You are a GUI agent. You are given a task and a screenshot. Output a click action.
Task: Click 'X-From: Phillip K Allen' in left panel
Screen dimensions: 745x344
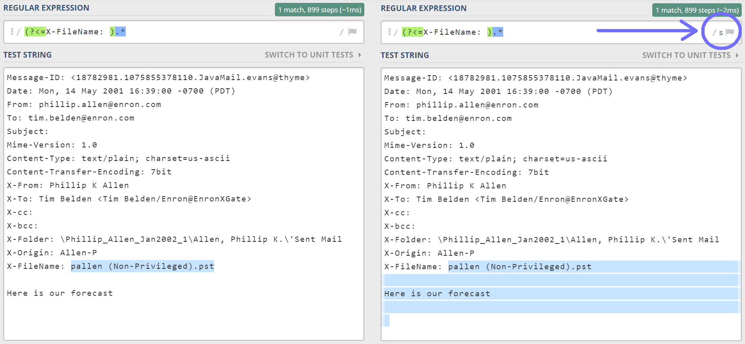click(68, 185)
